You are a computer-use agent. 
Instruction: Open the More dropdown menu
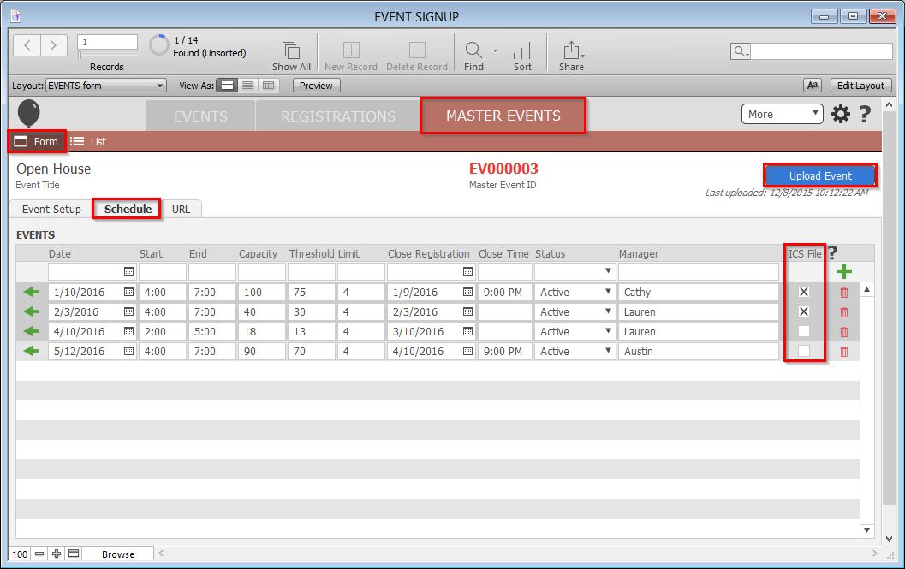click(781, 114)
